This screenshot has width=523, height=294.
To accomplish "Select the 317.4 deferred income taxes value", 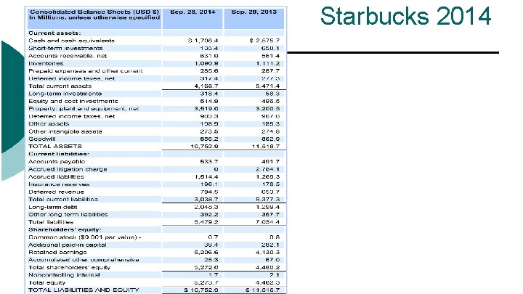I will (209, 78).
